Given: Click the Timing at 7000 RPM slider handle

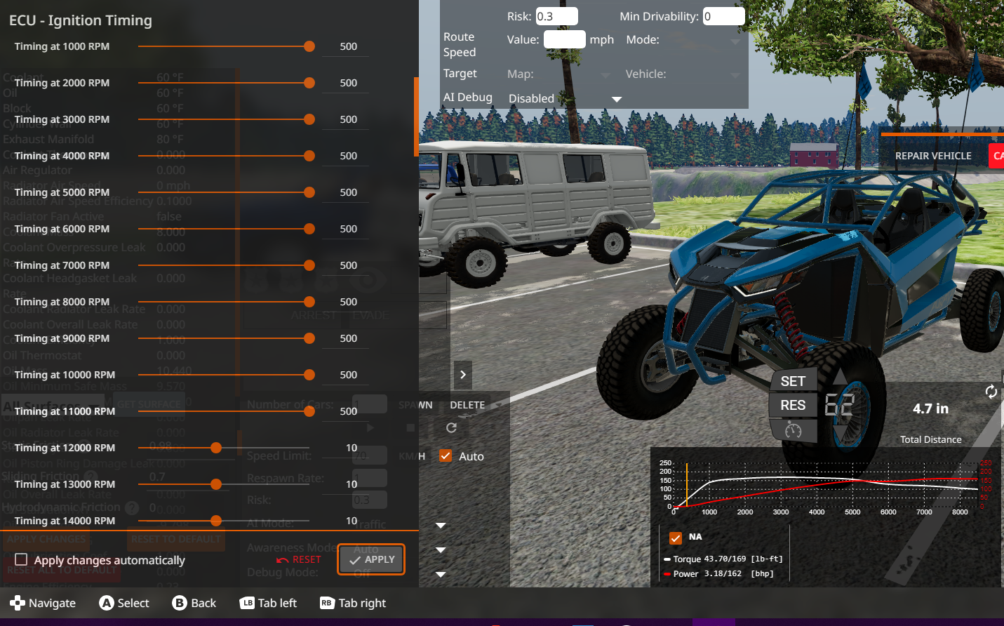Looking at the screenshot, I should 309,265.
